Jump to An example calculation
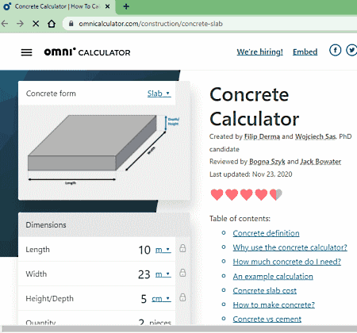Viewport: 357px width, 333px height. click(x=273, y=277)
